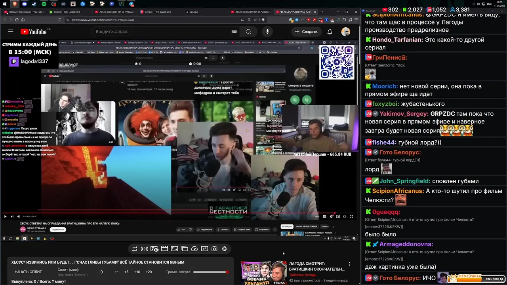Switch the ENG input language indicator

click(489, 4)
